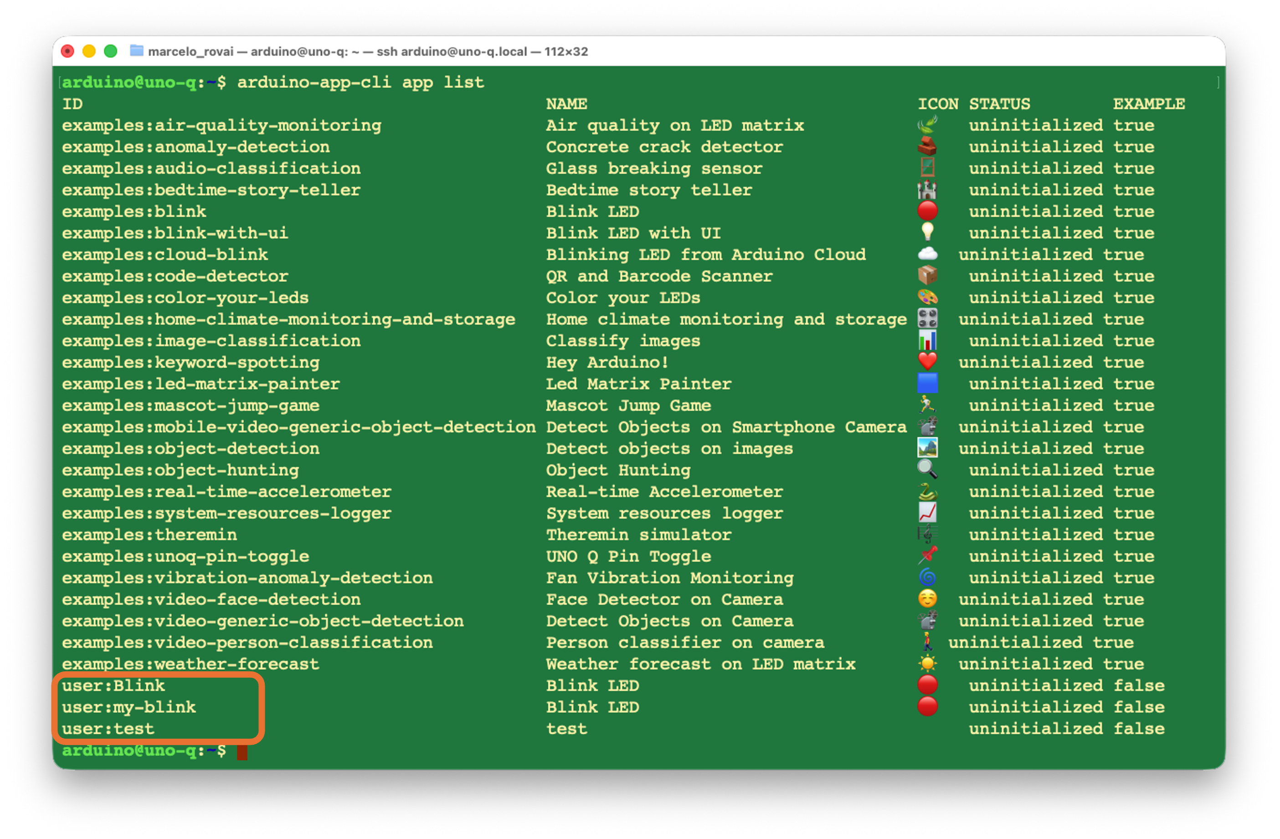Select the 'examples:weather-forecast' ID
The height and width of the screenshot is (839, 1280).
191,664
